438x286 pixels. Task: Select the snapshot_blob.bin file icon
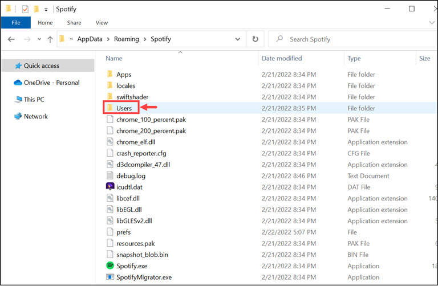point(109,254)
